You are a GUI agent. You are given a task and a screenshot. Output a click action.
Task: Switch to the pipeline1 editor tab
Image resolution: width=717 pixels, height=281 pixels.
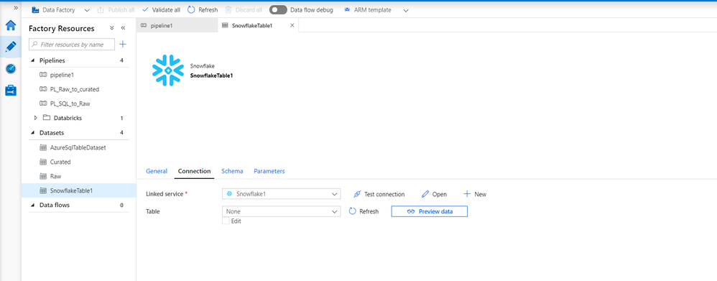[x=177, y=26]
